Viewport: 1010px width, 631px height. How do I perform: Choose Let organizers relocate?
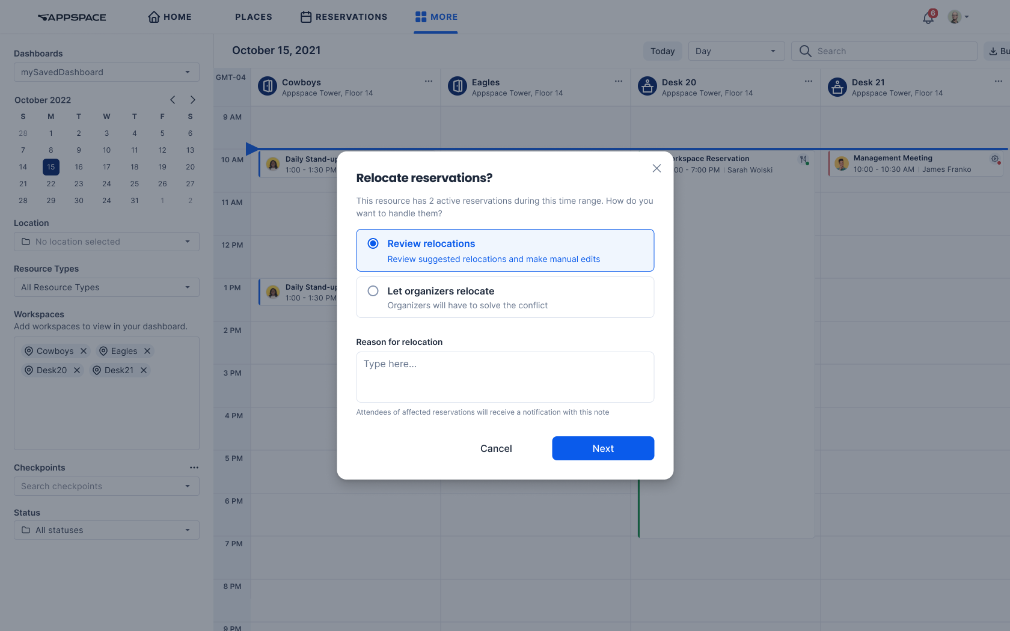click(373, 290)
